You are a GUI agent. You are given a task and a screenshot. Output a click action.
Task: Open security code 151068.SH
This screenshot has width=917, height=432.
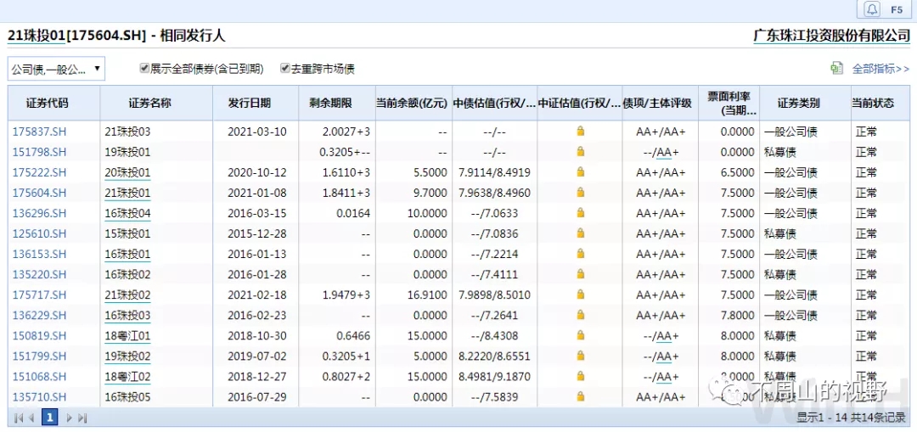(40, 377)
